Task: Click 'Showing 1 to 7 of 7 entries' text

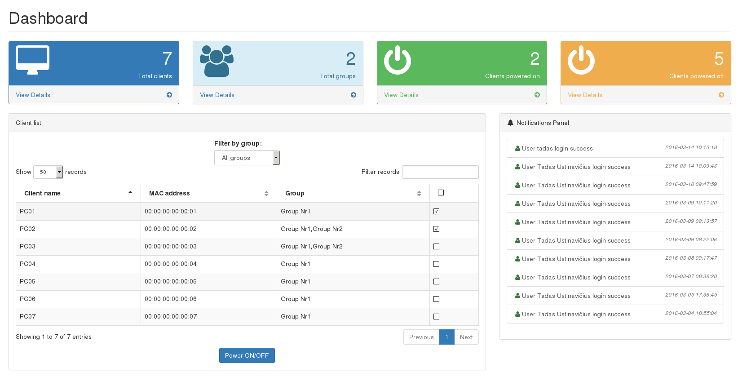Action: pyautogui.click(x=53, y=337)
